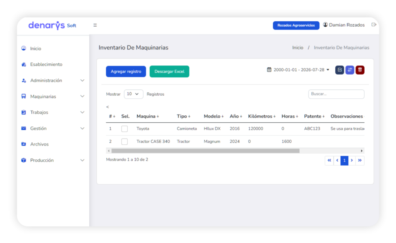Image resolution: width=396 pixels, height=243 pixels.
Task: Click the ABC123 patente cell
Action: 312,128
